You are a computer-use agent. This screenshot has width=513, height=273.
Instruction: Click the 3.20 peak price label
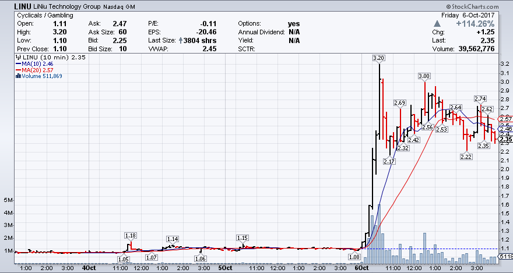coord(379,58)
